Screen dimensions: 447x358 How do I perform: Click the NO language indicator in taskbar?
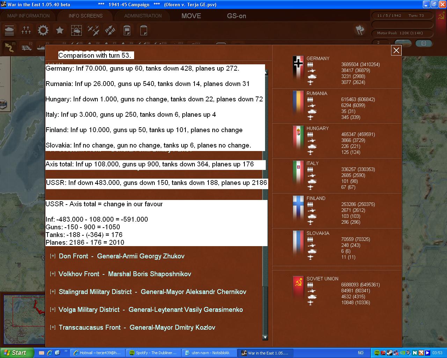361,353
